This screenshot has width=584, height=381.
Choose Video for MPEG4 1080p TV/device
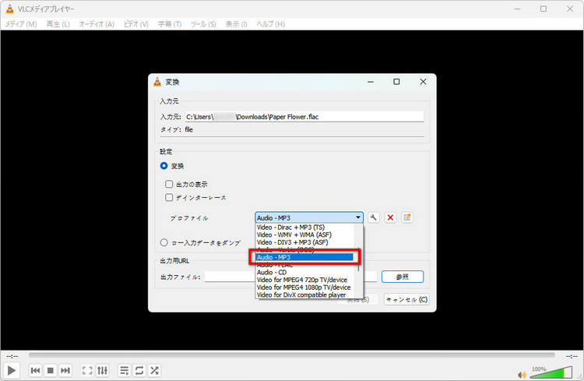click(304, 287)
